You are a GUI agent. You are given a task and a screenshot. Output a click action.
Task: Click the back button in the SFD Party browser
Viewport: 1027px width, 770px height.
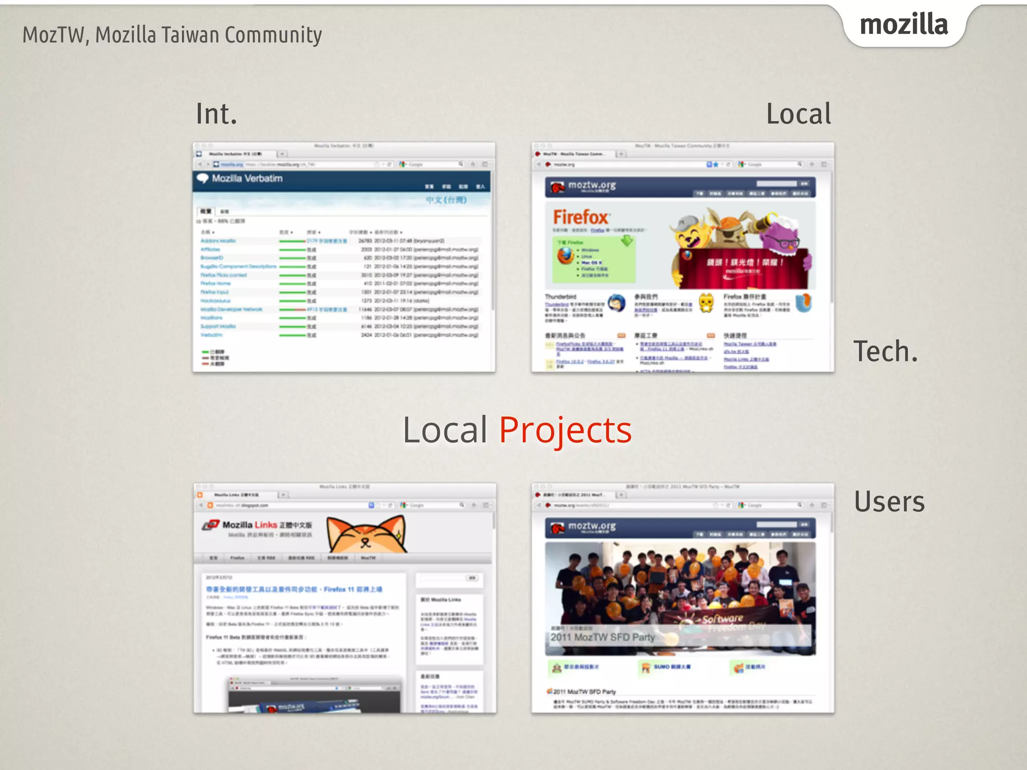point(538,505)
